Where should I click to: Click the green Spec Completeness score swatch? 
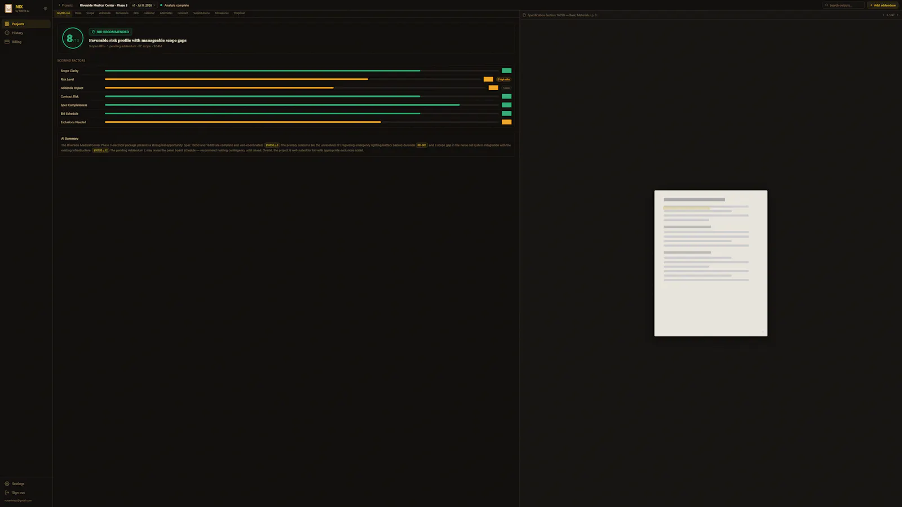click(506, 105)
